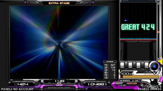
Task: Click the SCORE label
Action: (97, 81)
